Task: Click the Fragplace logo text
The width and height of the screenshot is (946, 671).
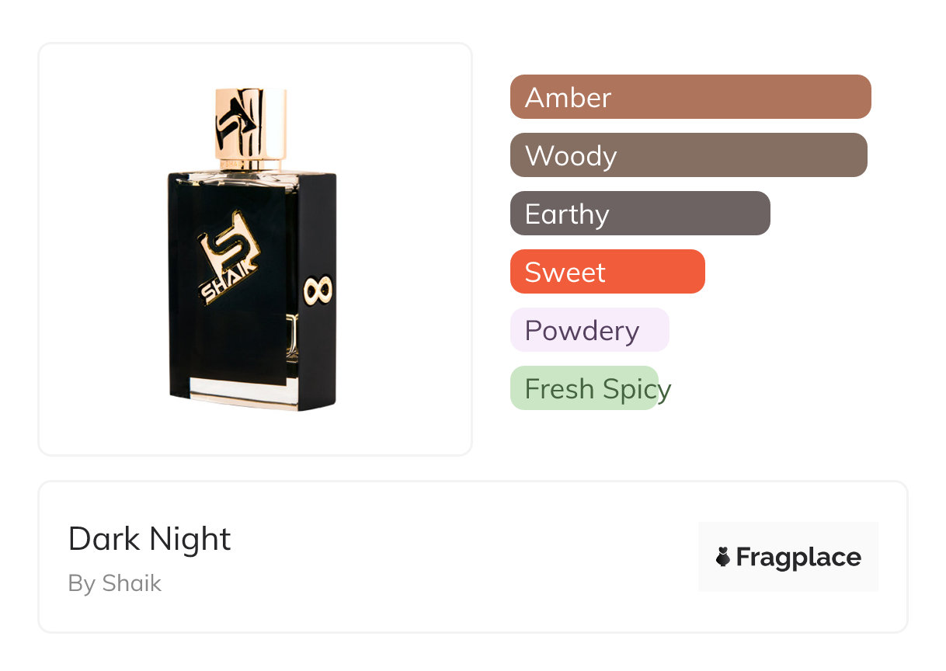Action: coord(798,557)
